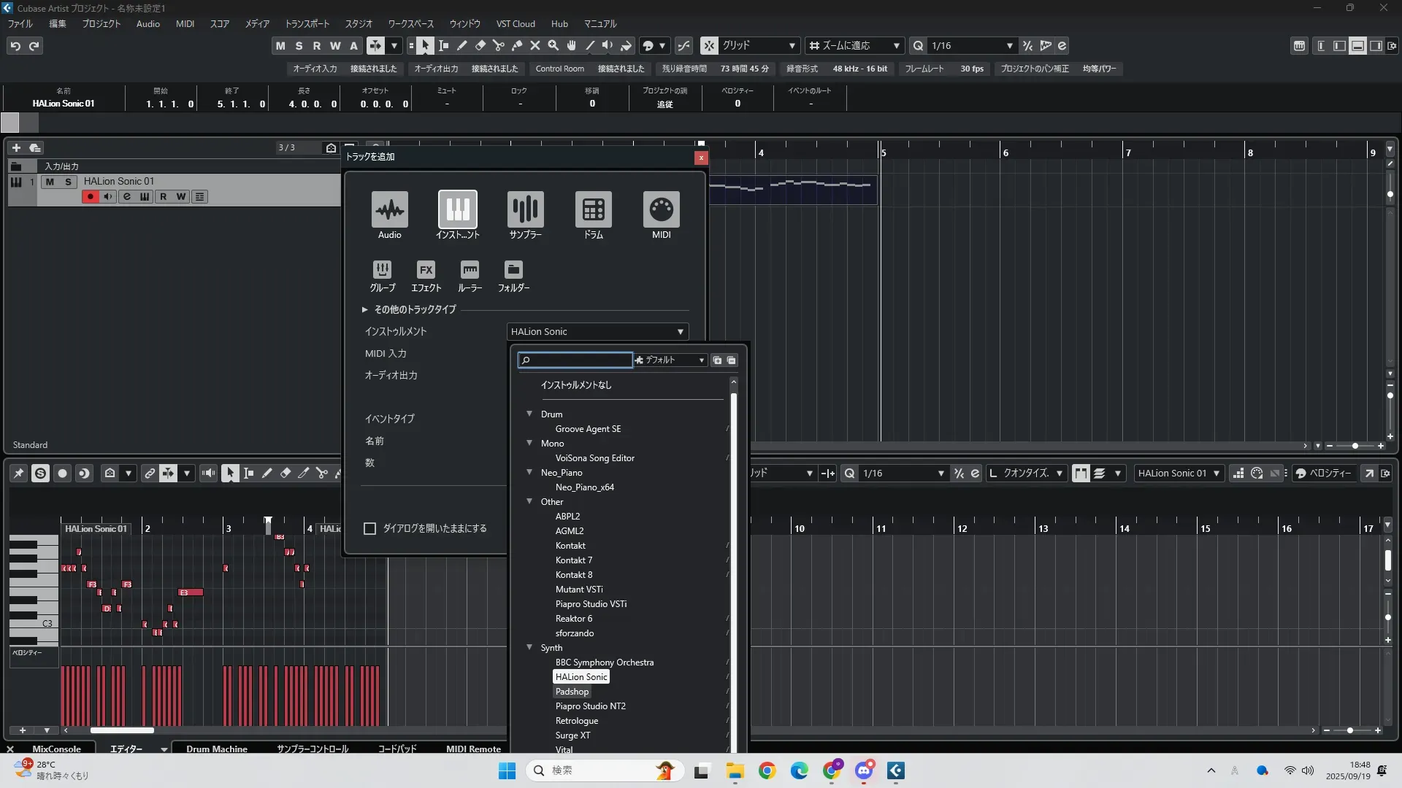Mute the HALion Sonic 01 track
The height and width of the screenshot is (788, 1402).
click(50, 182)
